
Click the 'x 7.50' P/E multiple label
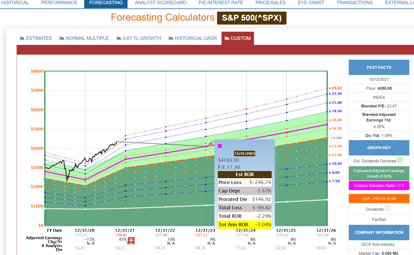334,181
